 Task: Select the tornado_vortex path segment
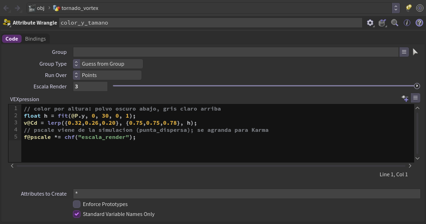pyautogui.click(x=76, y=8)
